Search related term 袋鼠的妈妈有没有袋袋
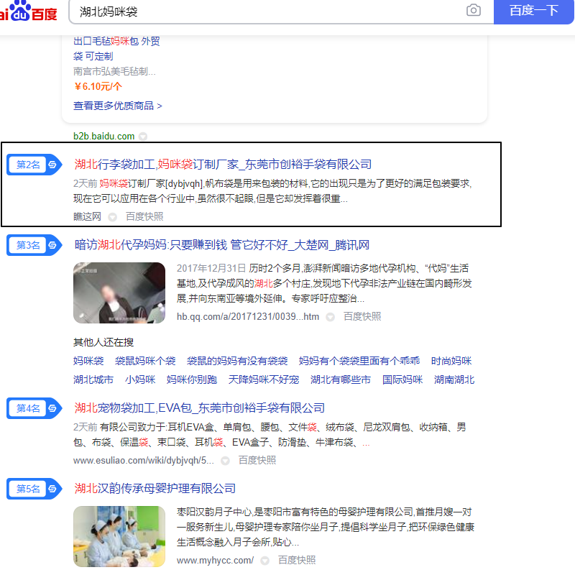 pos(237,361)
